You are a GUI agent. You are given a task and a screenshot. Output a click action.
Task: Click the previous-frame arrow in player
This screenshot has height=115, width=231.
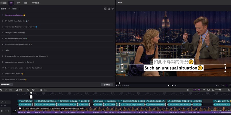pos(169,85)
